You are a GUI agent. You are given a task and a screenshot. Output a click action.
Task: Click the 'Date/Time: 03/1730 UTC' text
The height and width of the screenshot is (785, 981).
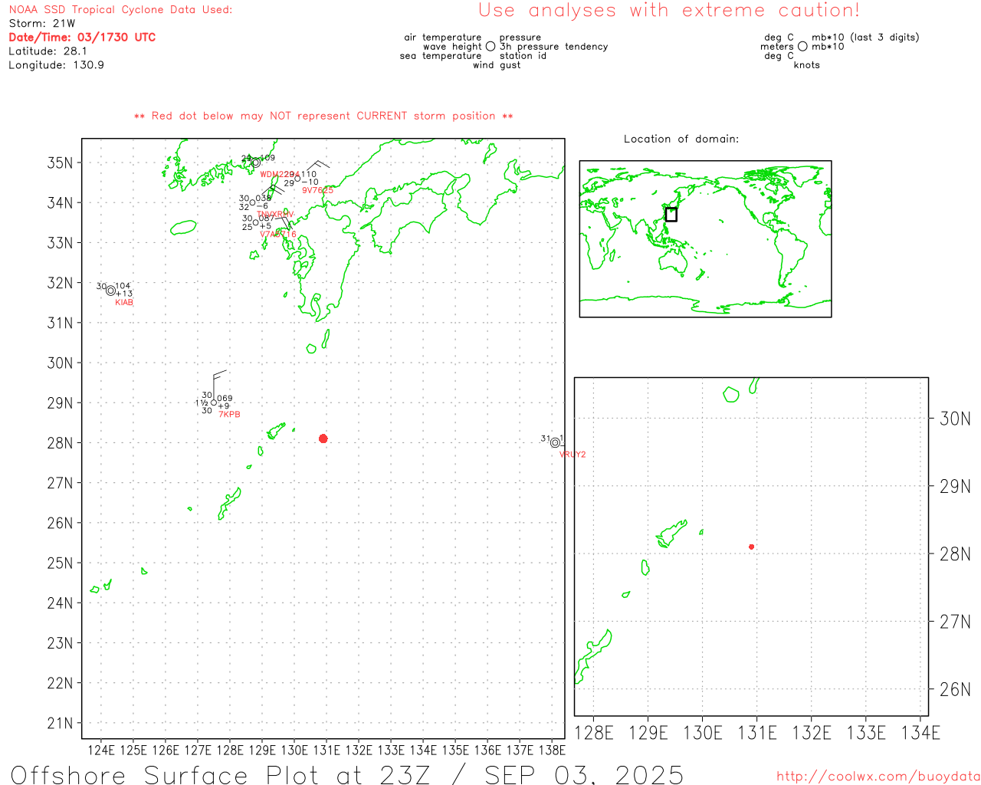click(82, 38)
